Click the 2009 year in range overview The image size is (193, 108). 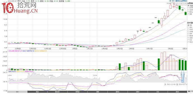point(140,75)
